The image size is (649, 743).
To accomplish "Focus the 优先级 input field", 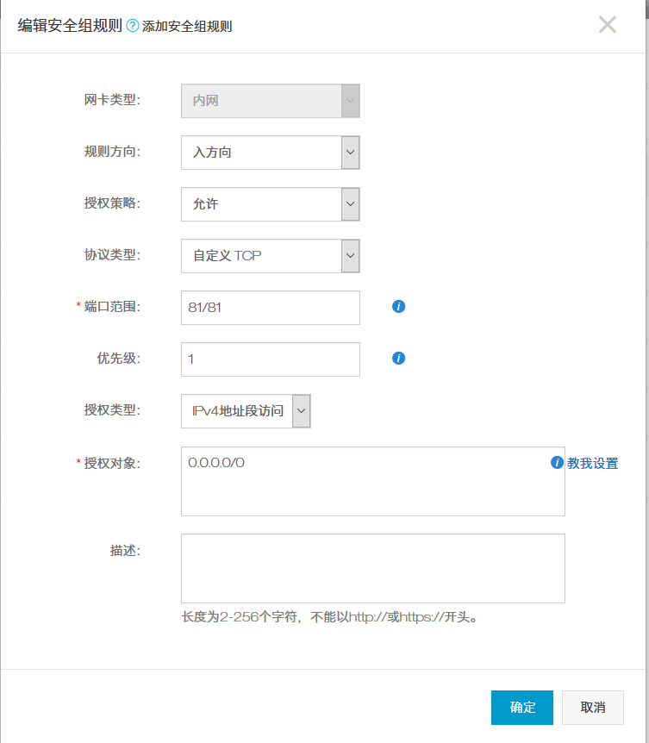I will pyautogui.click(x=270, y=359).
